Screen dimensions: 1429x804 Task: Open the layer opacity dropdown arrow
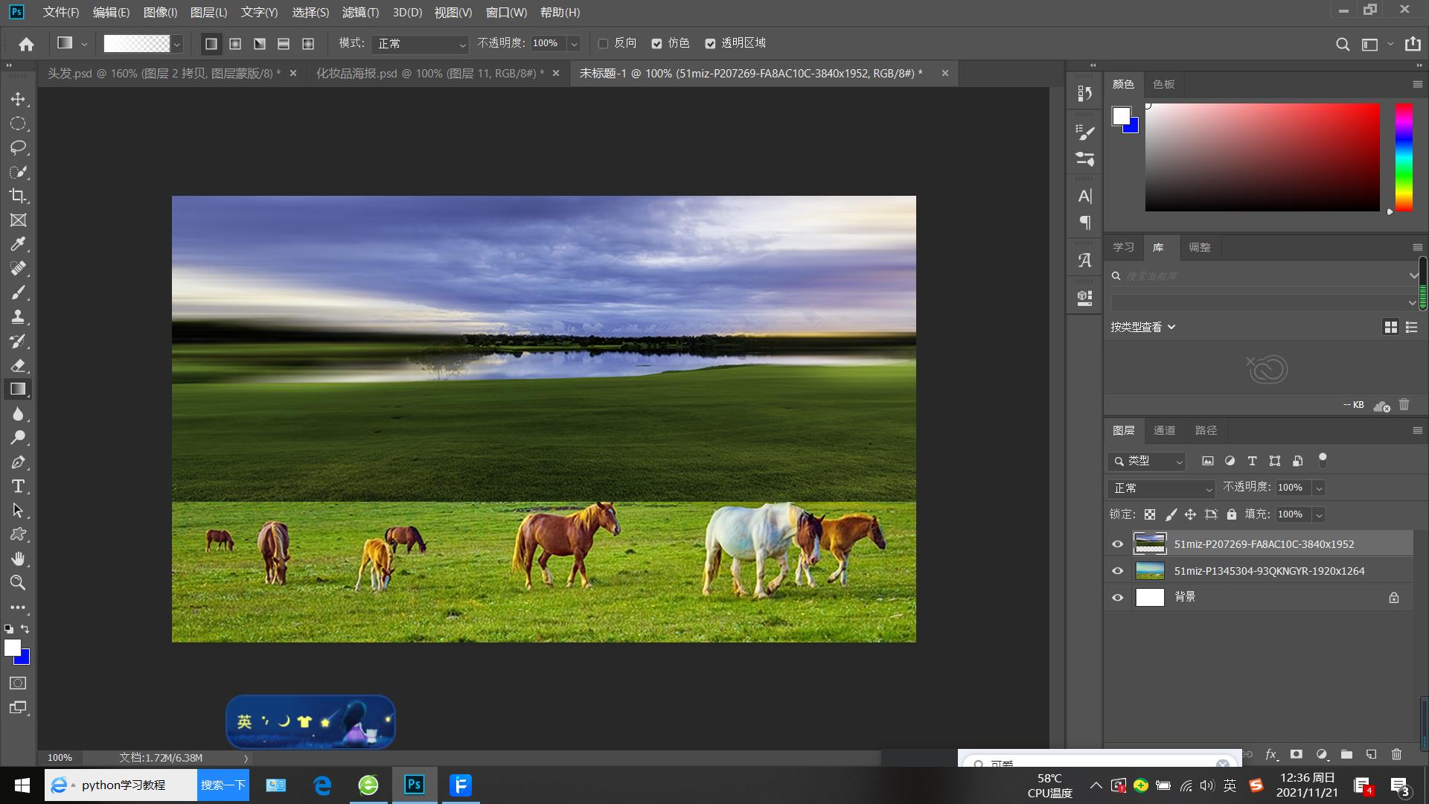pos(1319,488)
